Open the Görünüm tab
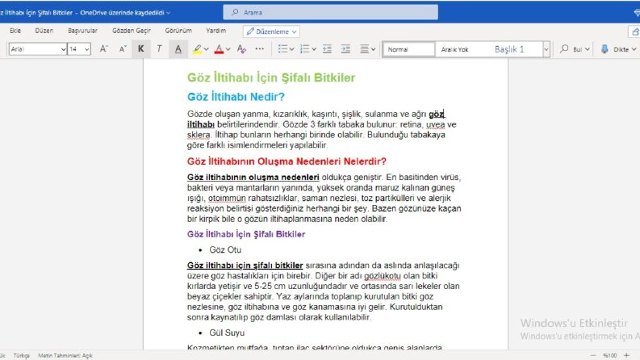This screenshot has width=640, height=360. coord(178,31)
